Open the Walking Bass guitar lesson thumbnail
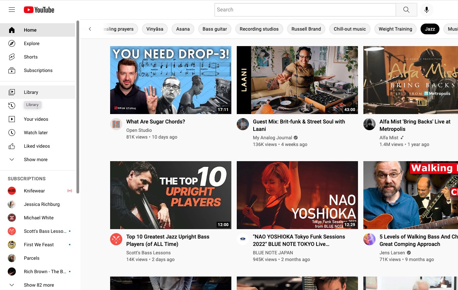 411,195
